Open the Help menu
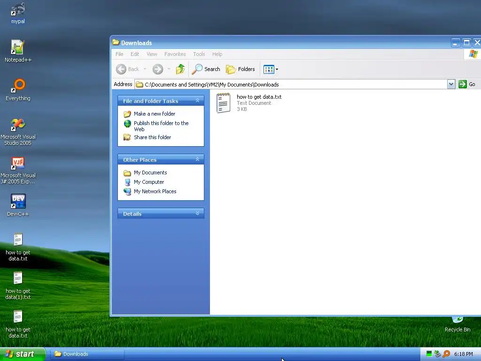The height and width of the screenshot is (361, 481). pos(217,54)
